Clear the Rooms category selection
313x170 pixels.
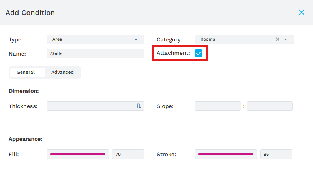277,39
